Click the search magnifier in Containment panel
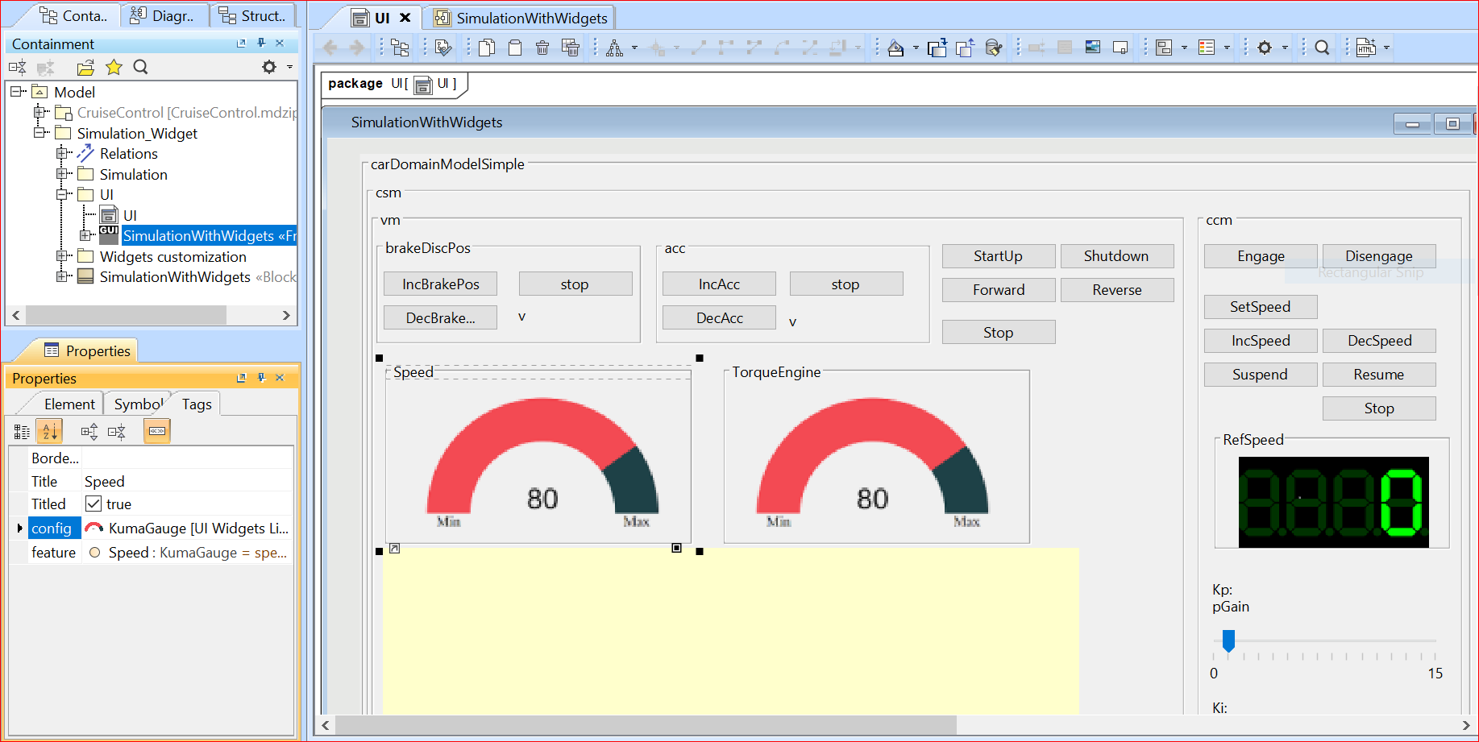 [140, 68]
